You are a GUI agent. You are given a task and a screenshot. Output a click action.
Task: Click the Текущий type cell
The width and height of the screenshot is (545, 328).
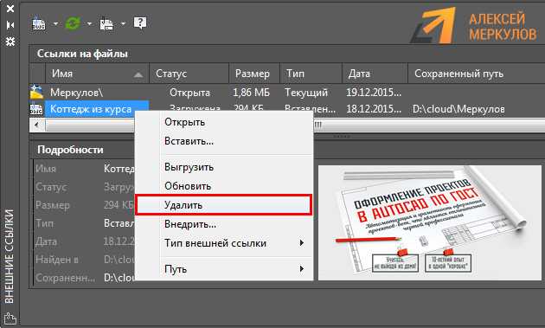click(x=306, y=93)
